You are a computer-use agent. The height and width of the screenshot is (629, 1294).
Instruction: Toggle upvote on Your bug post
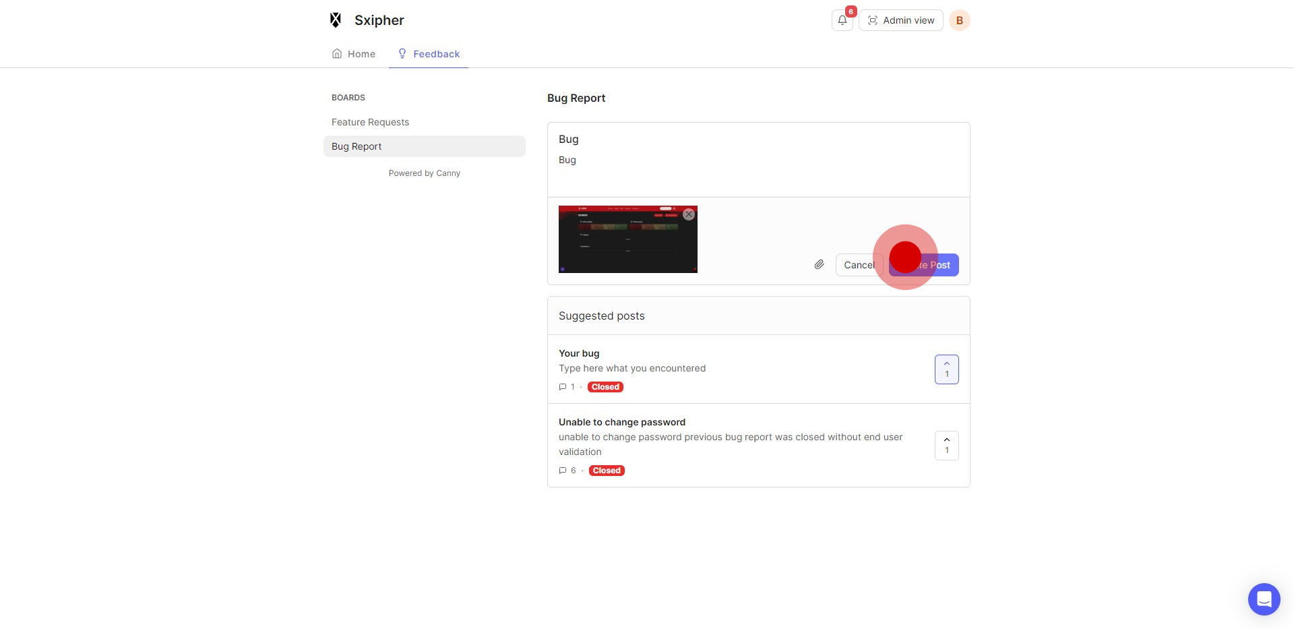(x=946, y=369)
